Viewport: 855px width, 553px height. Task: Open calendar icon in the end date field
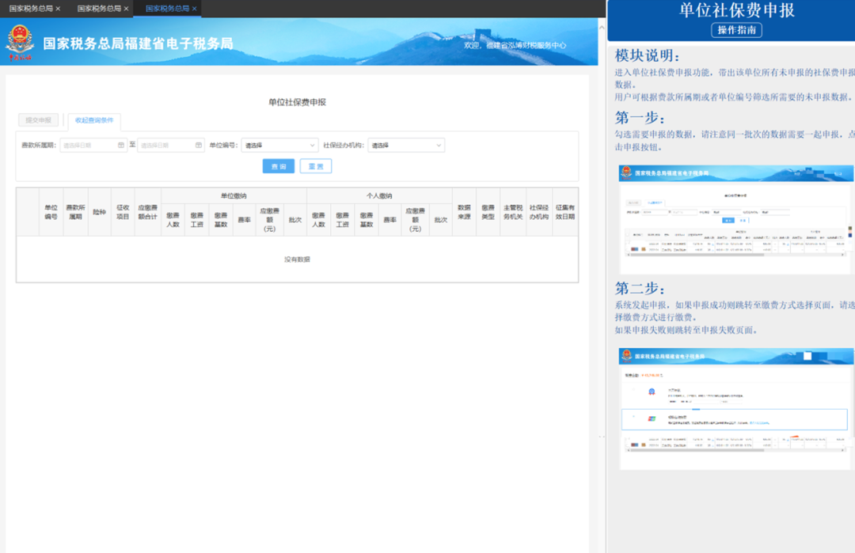coord(199,145)
